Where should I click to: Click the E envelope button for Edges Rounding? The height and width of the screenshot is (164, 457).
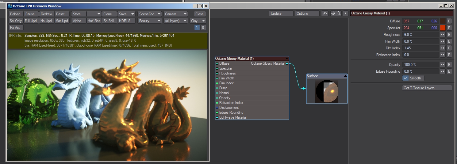click(x=449, y=71)
